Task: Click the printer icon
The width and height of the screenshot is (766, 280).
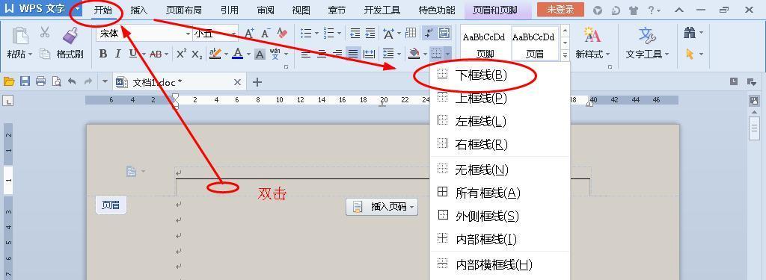Action: point(40,82)
